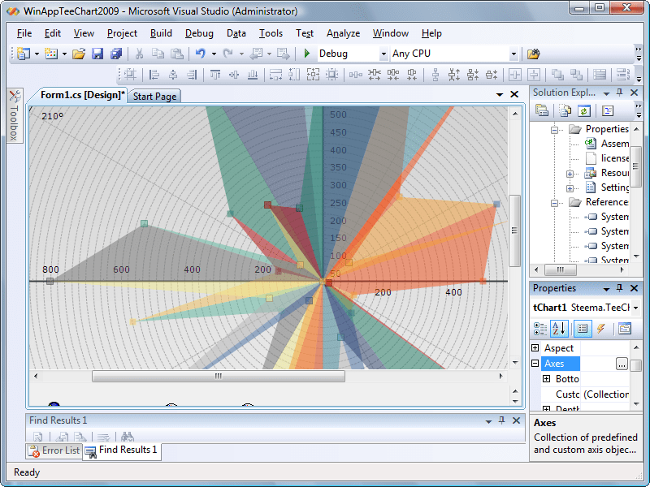
Task: Click the Refresh icon in Solution Explorer
Action: 583,110
